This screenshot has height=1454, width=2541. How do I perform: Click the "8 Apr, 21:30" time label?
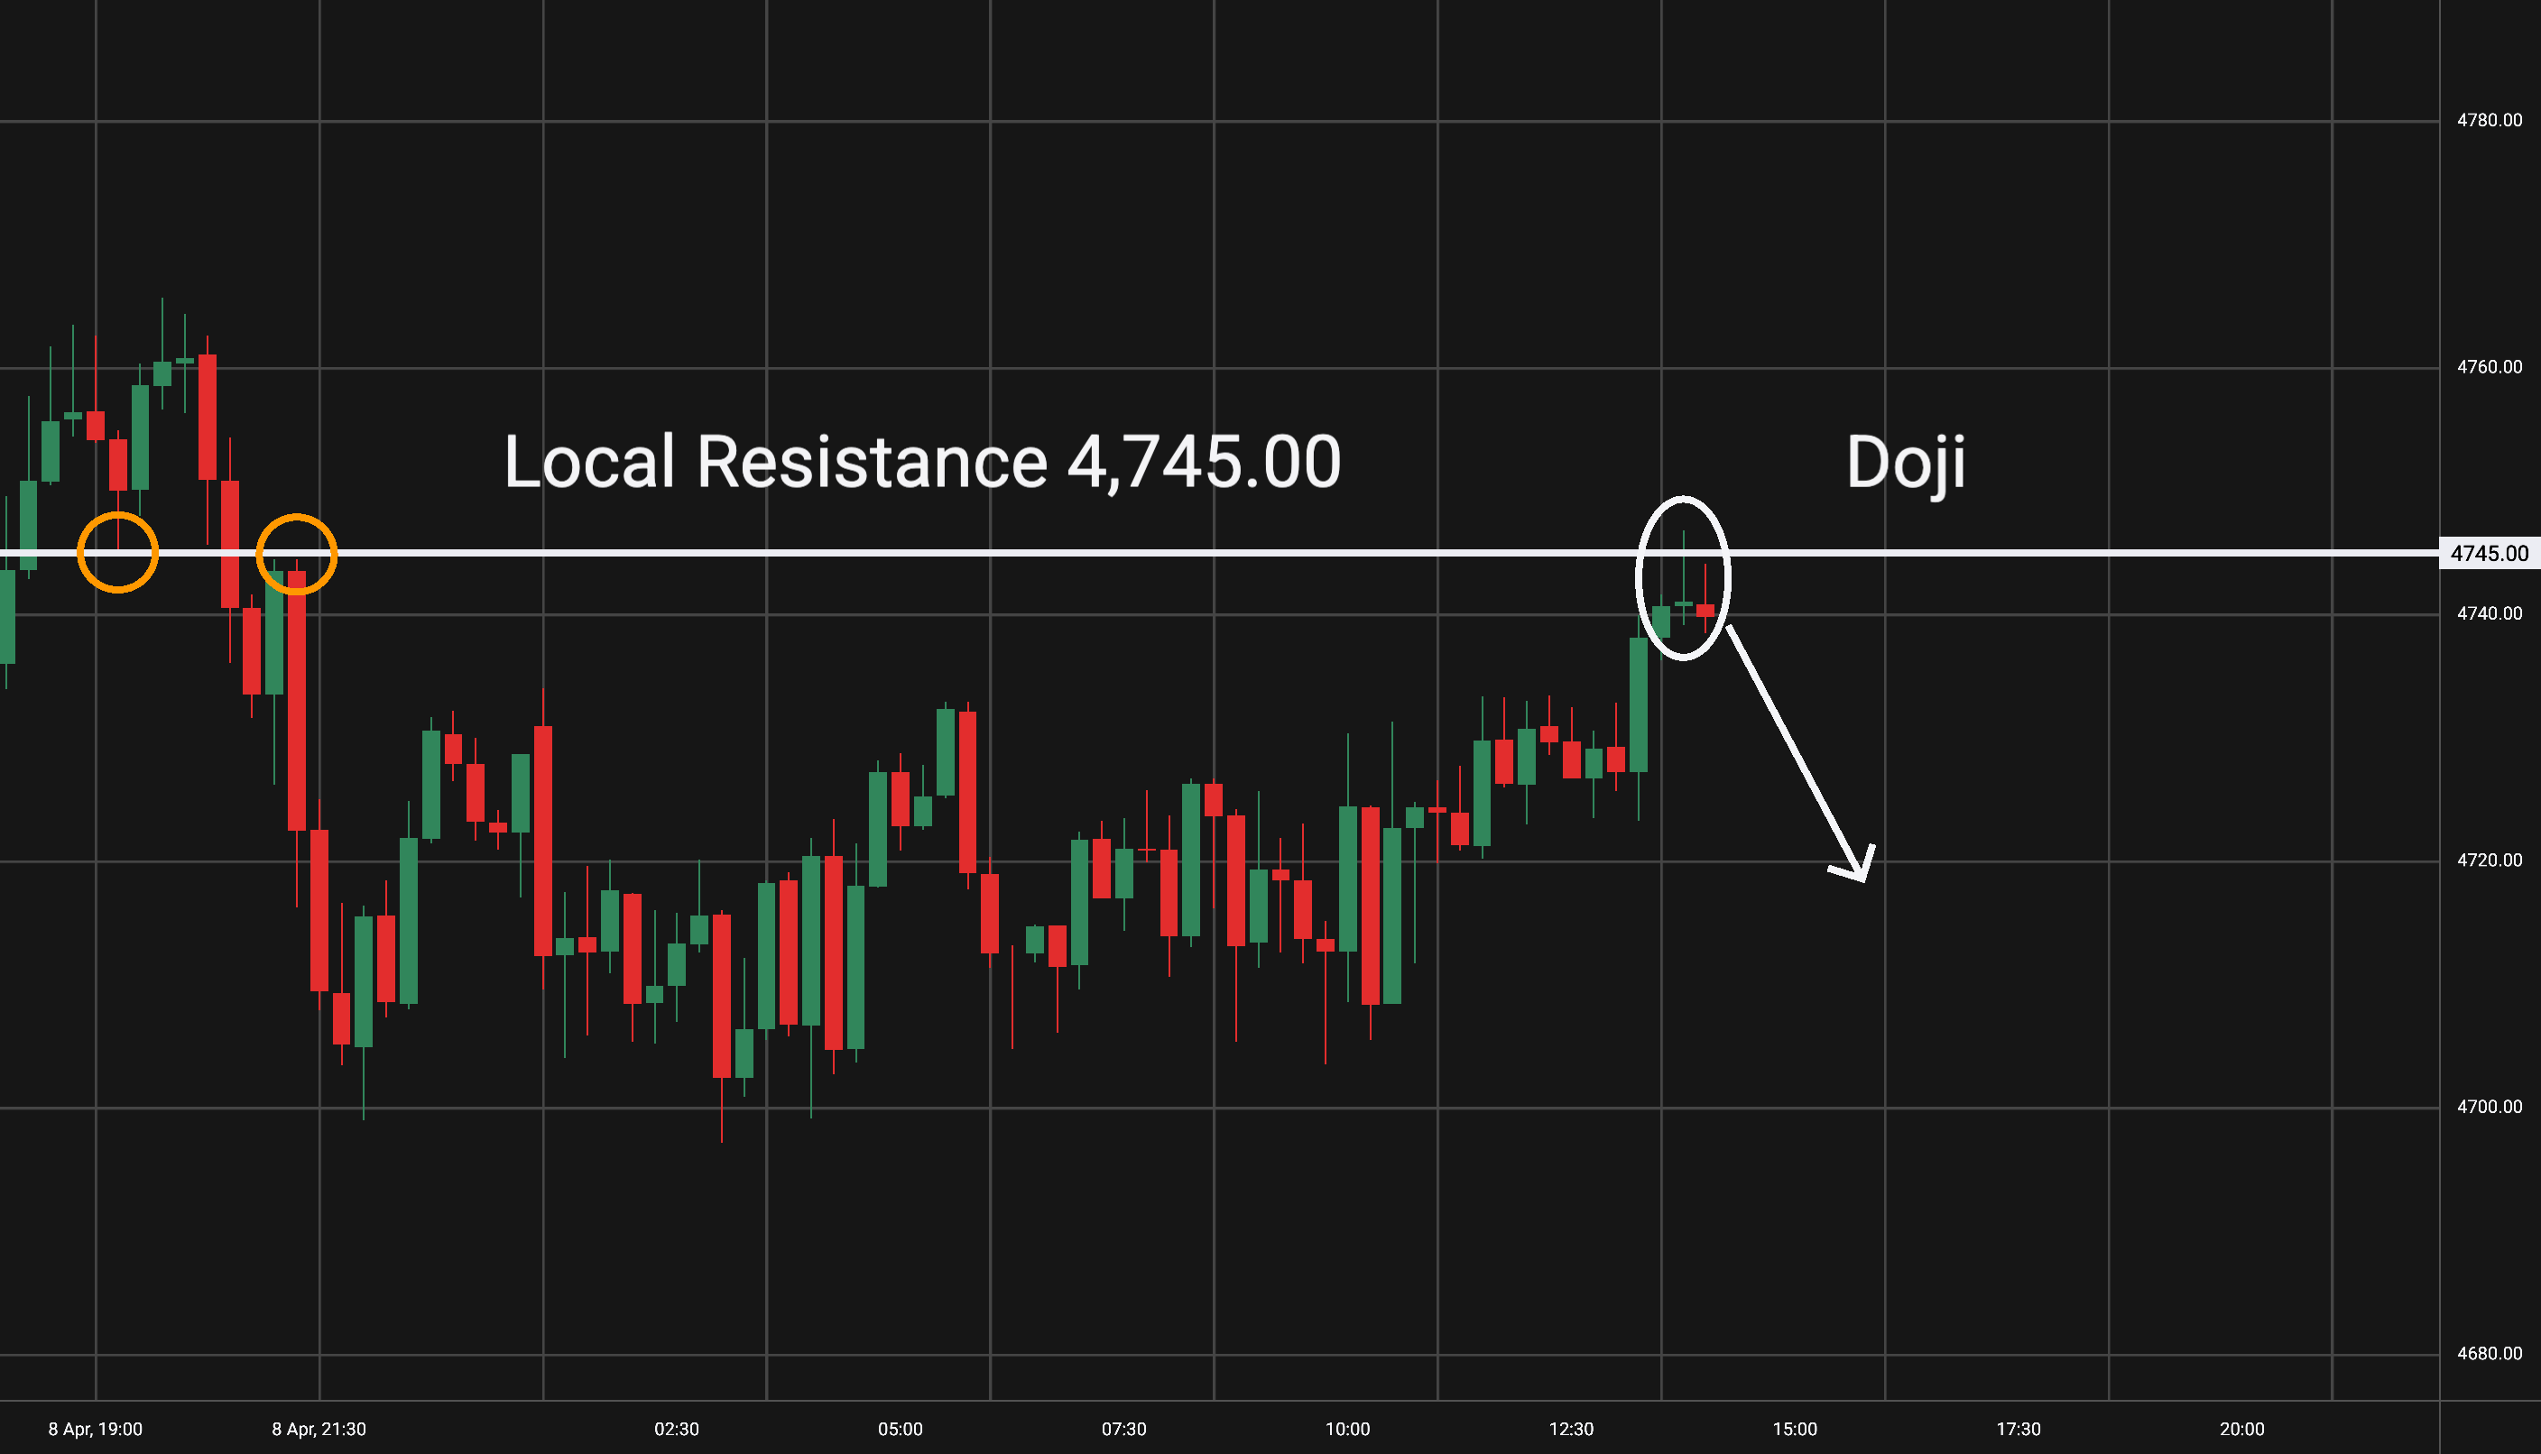point(319,1429)
